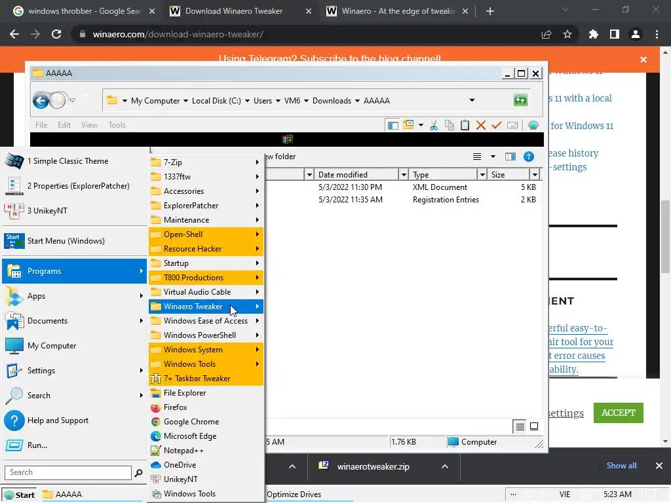Launch OneDrive from programs list
Screen dimensions: 671x503
(206, 465)
